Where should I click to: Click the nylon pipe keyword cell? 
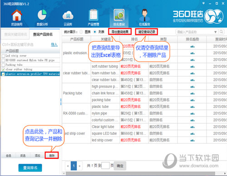pyautogui.click(x=105, y=113)
